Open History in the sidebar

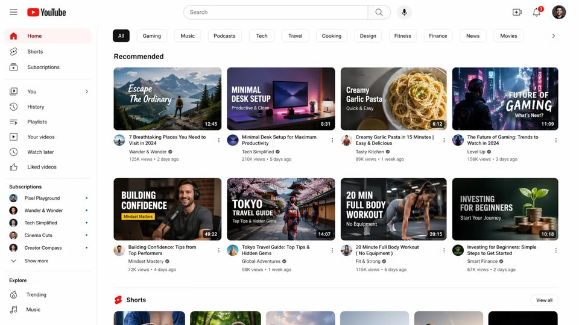tap(36, 107)
